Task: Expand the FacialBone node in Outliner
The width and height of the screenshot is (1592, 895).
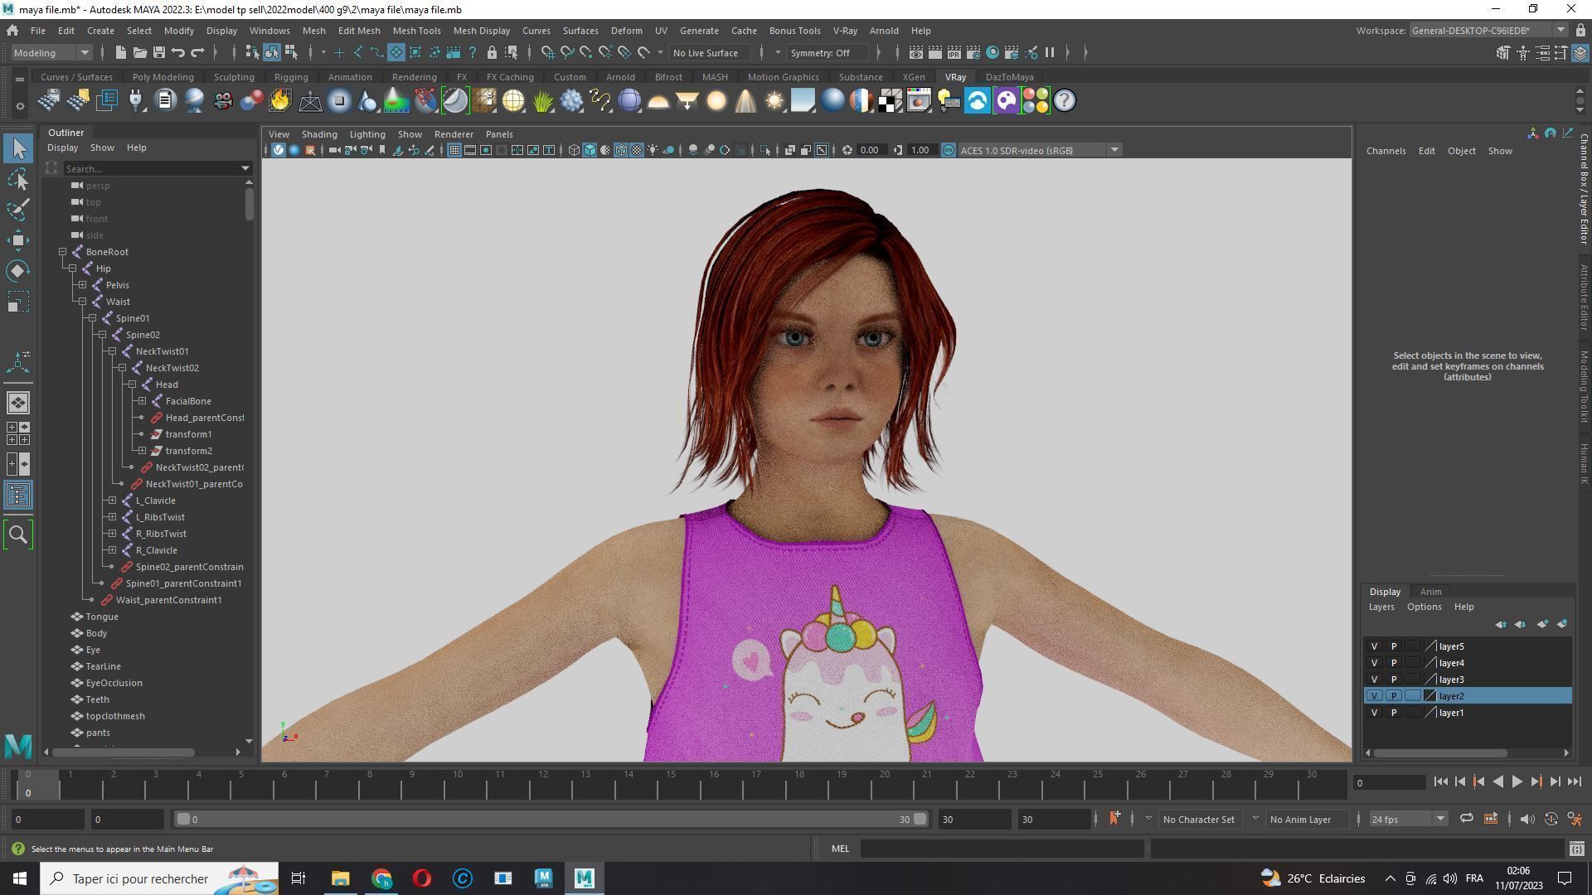Action: coord(142,401)
